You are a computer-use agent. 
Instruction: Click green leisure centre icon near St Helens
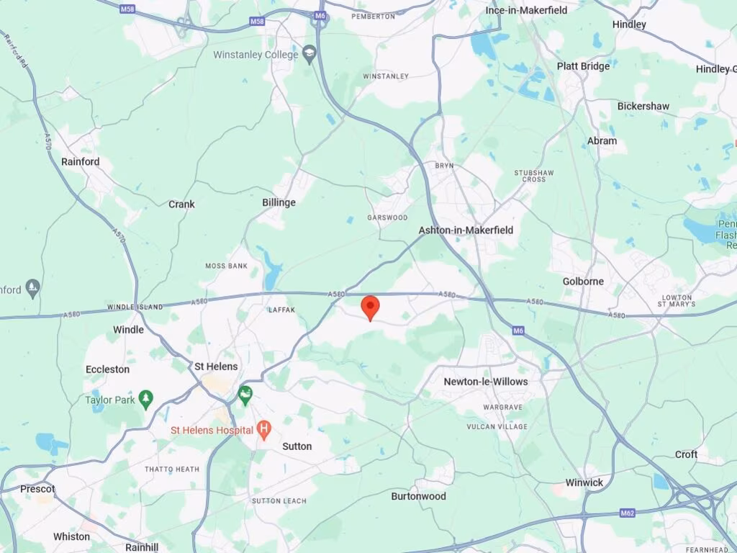pyautogui.click(x=245, y=395)
